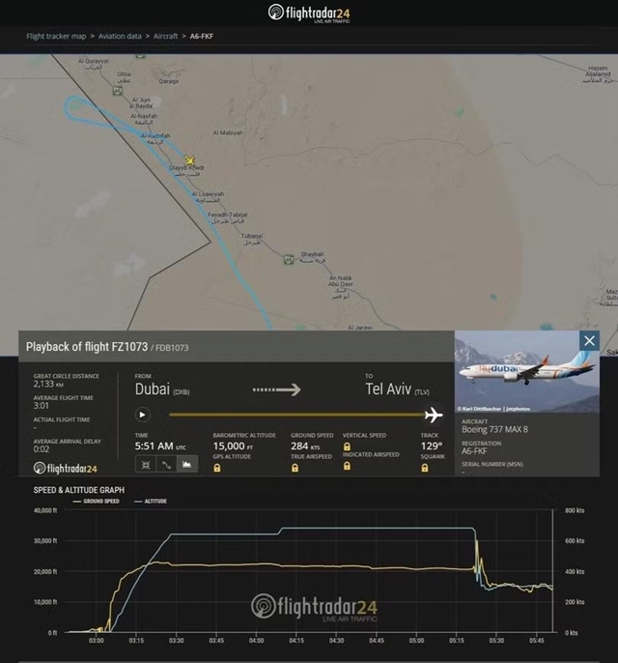This screenshot has height=663, width=618.
Task: Click the 129° track value
Action: click(x=432, y=447)
